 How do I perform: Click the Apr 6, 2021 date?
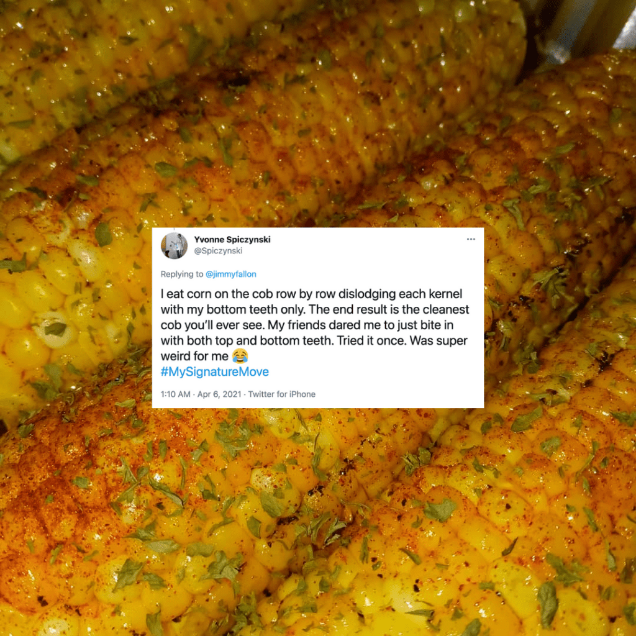pyautogui.click(x=219, y=394)
